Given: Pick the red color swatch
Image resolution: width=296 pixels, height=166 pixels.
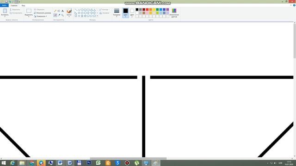Looking at the screenshot, I should coord(147,10).
